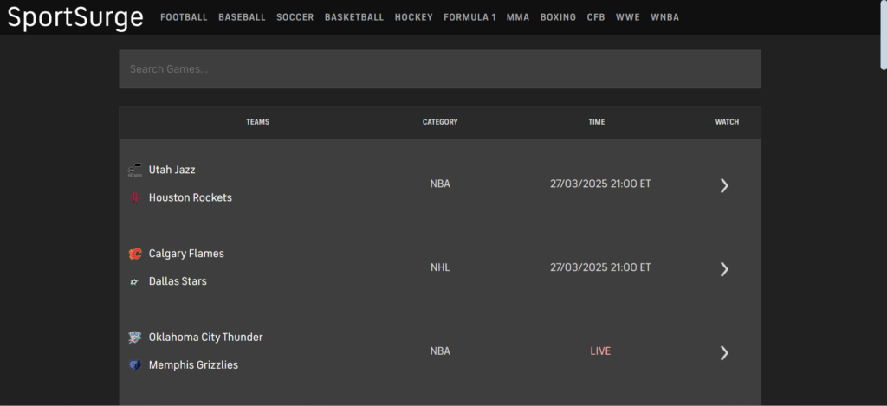Click the TEAMS column header
This screenshot has height=406, width=887.
coord(257,121)
